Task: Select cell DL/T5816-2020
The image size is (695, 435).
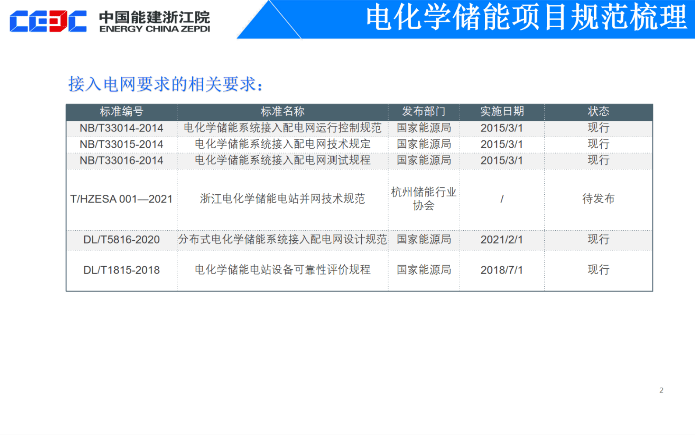Action: pos(122,240)
